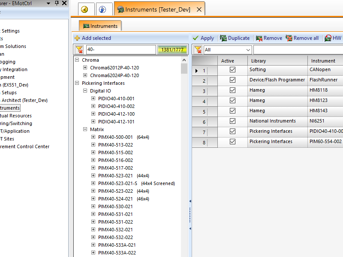Click the Pickering Interfaces cell row 8
This screenshot has width=343, height=257.
(277, 141)
